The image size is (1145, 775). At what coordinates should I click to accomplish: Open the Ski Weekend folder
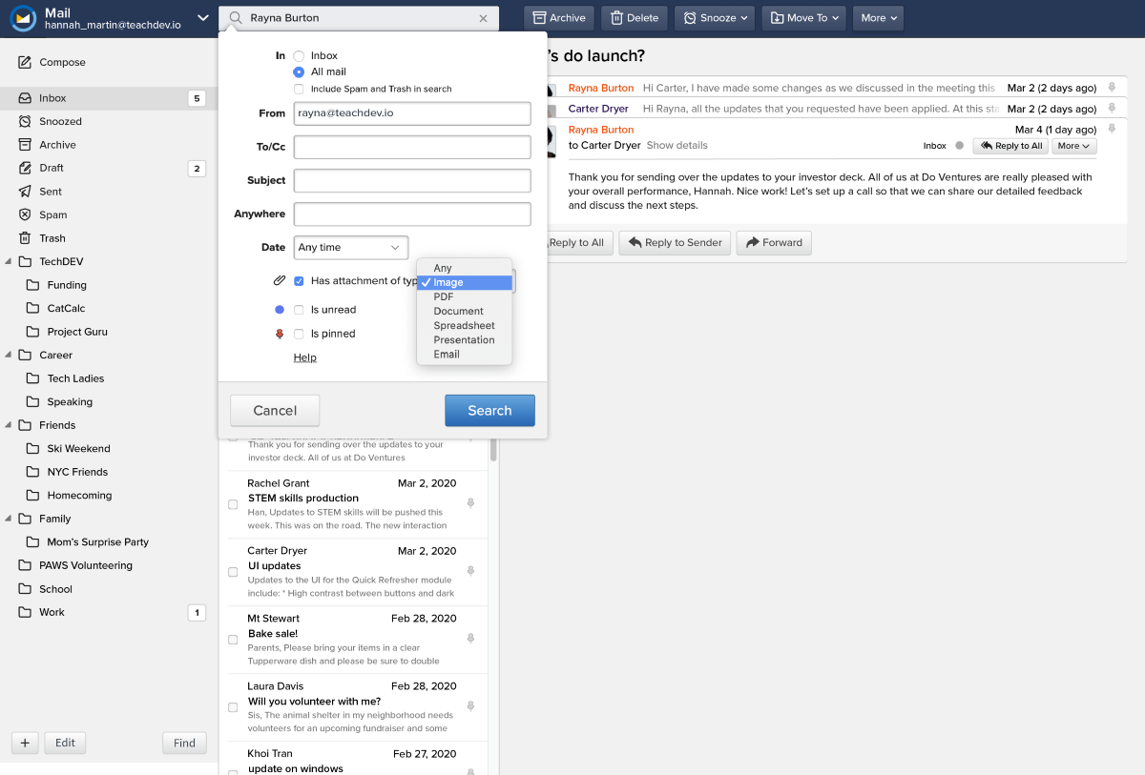78,448
